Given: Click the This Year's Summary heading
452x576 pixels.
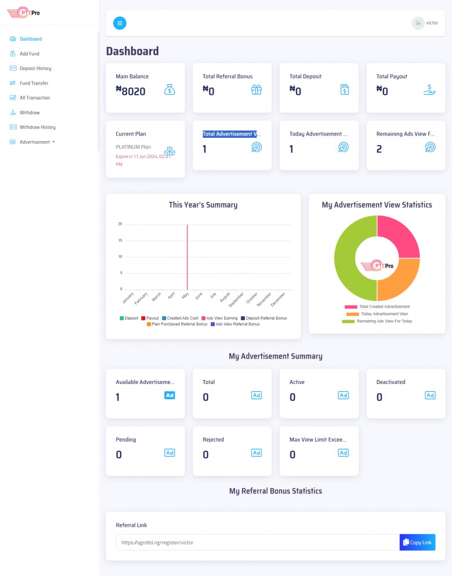Looking at the screenshot, I should (203, 205).
